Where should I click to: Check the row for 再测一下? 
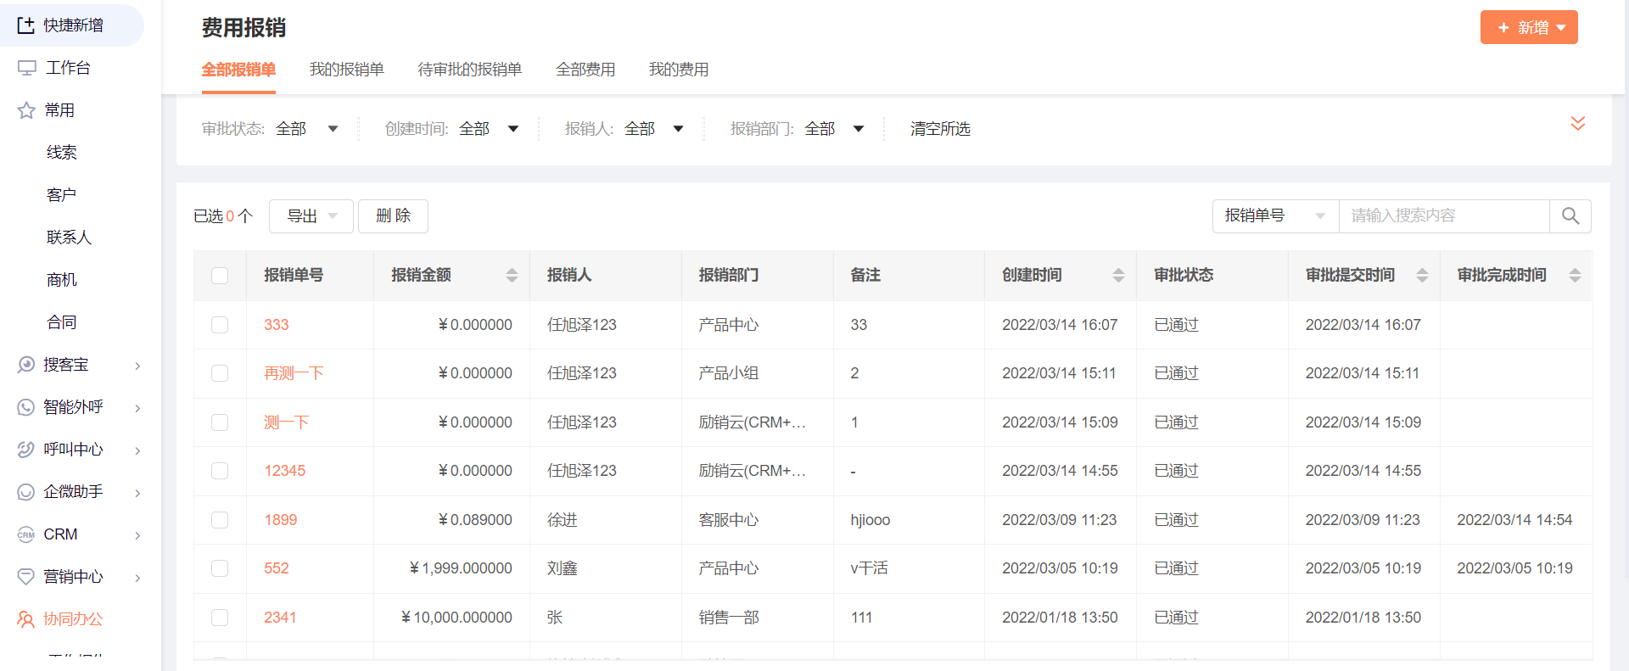coord(220,373)
